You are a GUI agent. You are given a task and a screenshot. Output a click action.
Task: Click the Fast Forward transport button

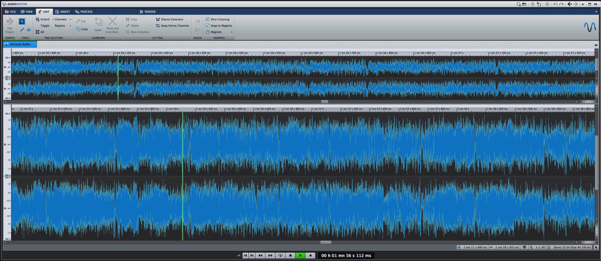pyautogui.click(x=270, y=255)
